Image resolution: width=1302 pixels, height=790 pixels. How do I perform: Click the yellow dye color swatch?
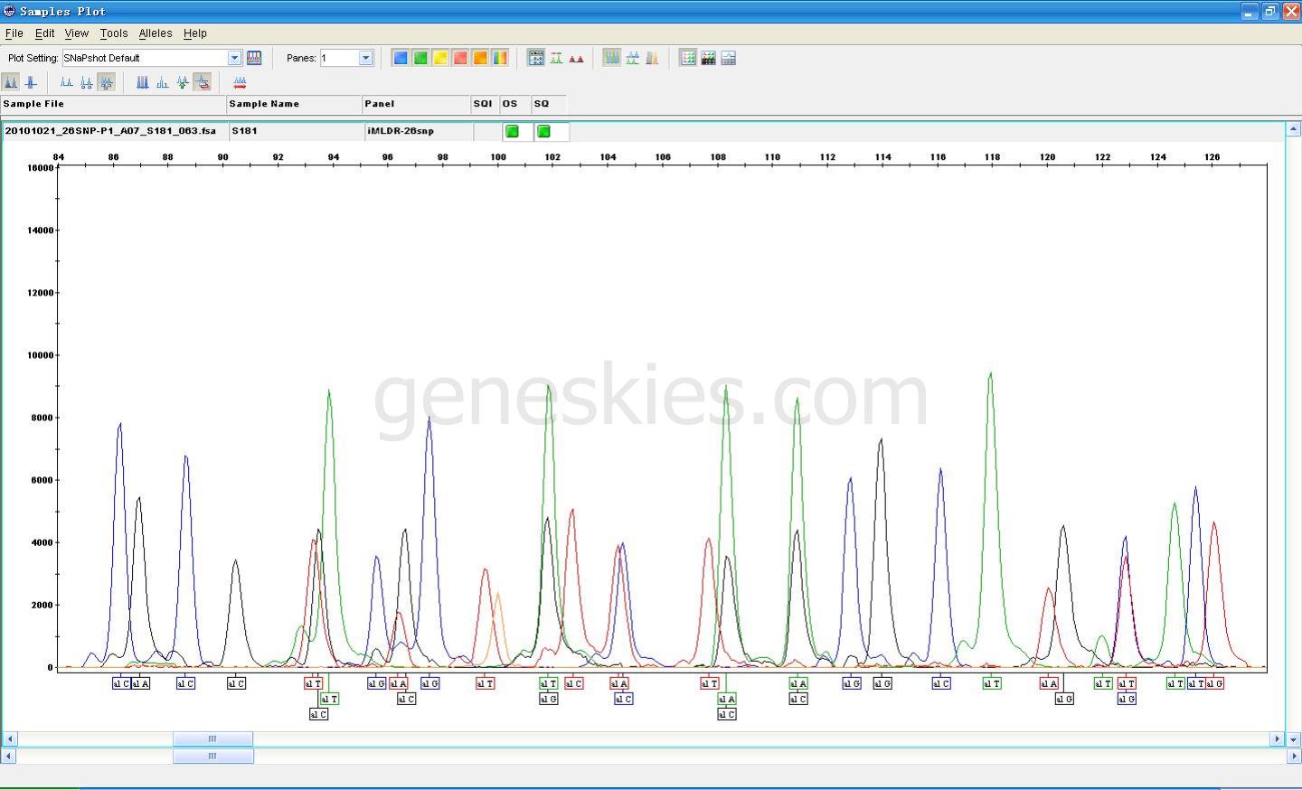coord(440,58)
